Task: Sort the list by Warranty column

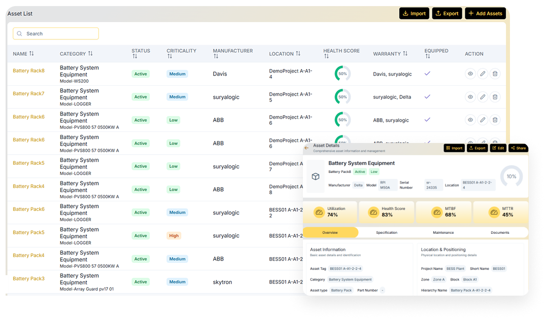Action: 405,54
